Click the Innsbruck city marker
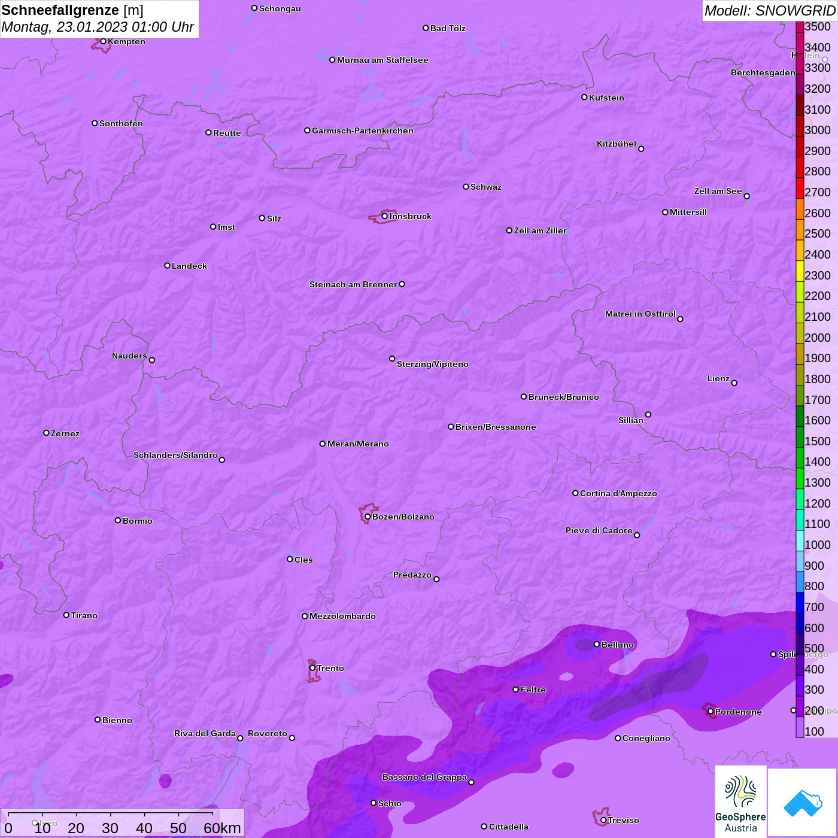 click(384, 216)
